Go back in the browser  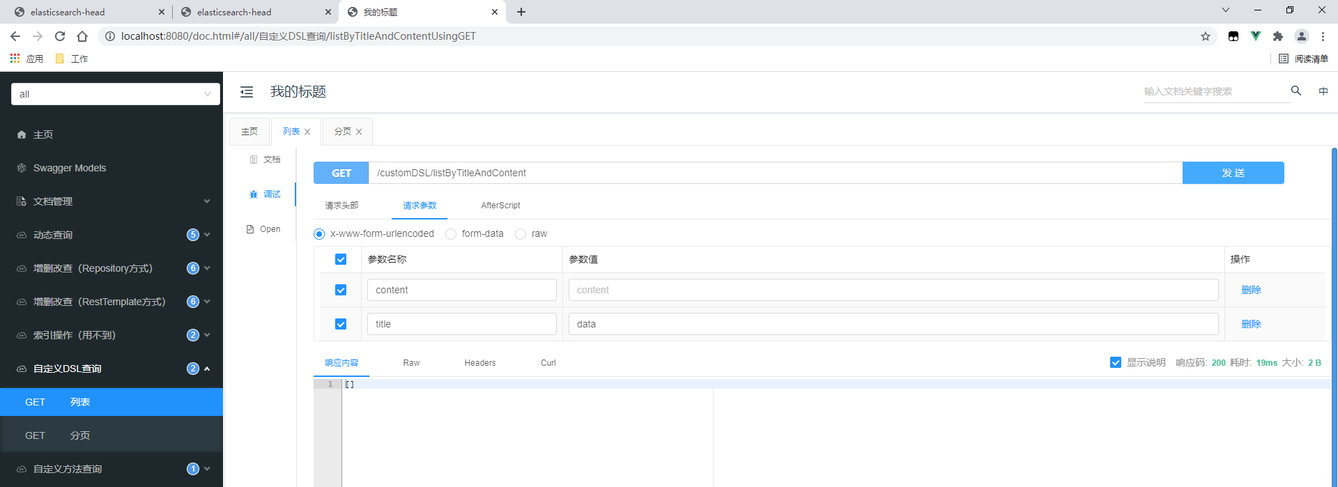(15, 36)
